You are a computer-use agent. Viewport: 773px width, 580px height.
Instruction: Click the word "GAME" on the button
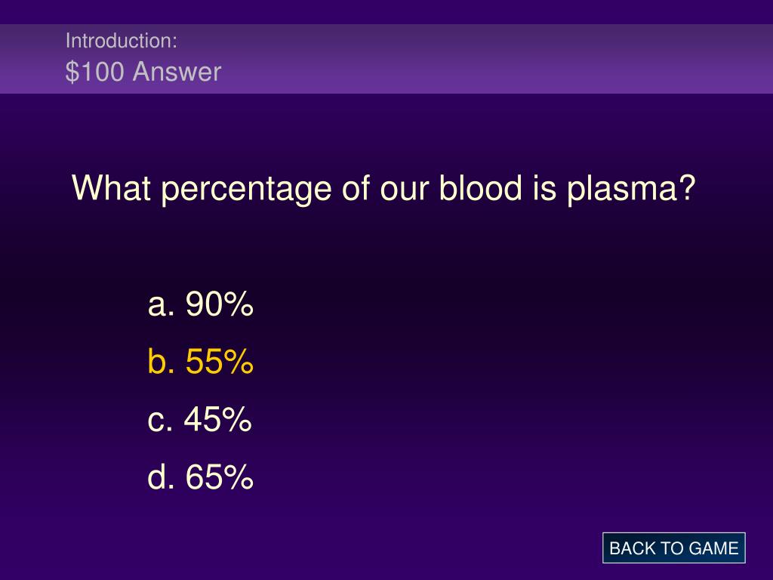[x=713, y=548]
